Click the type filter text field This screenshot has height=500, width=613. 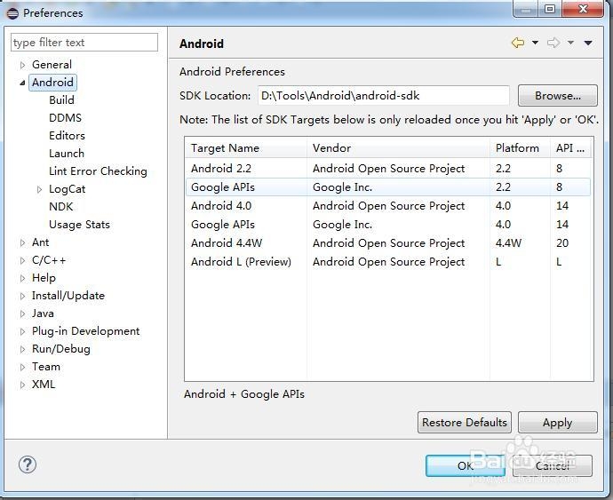[84, 43]
